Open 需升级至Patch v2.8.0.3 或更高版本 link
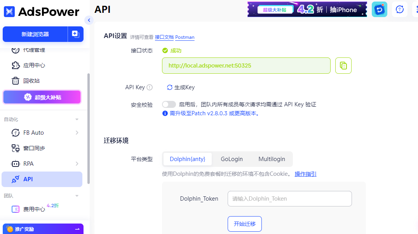The image size is (418, 234). coord(214,113)
